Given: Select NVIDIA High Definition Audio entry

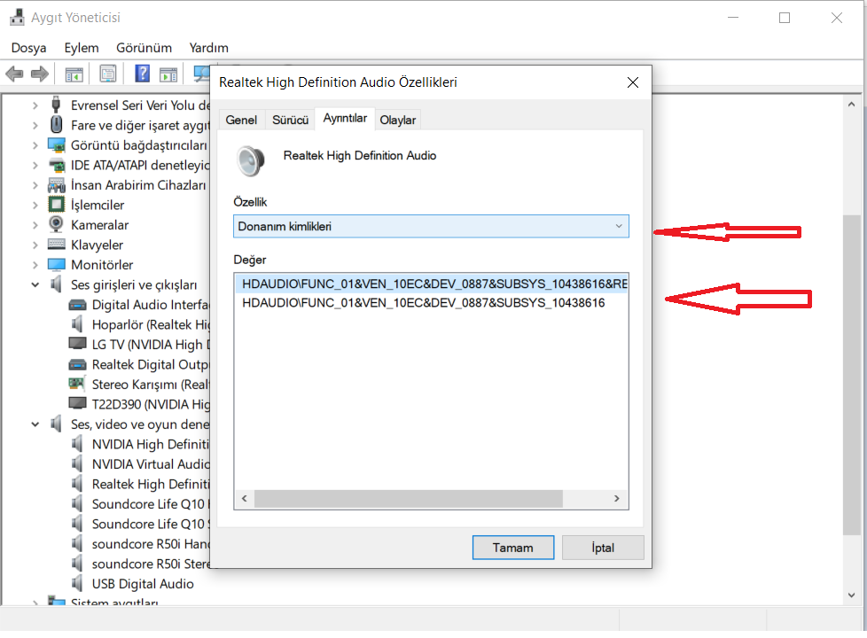Looking at the screenshot, I should tap(151, 444).
